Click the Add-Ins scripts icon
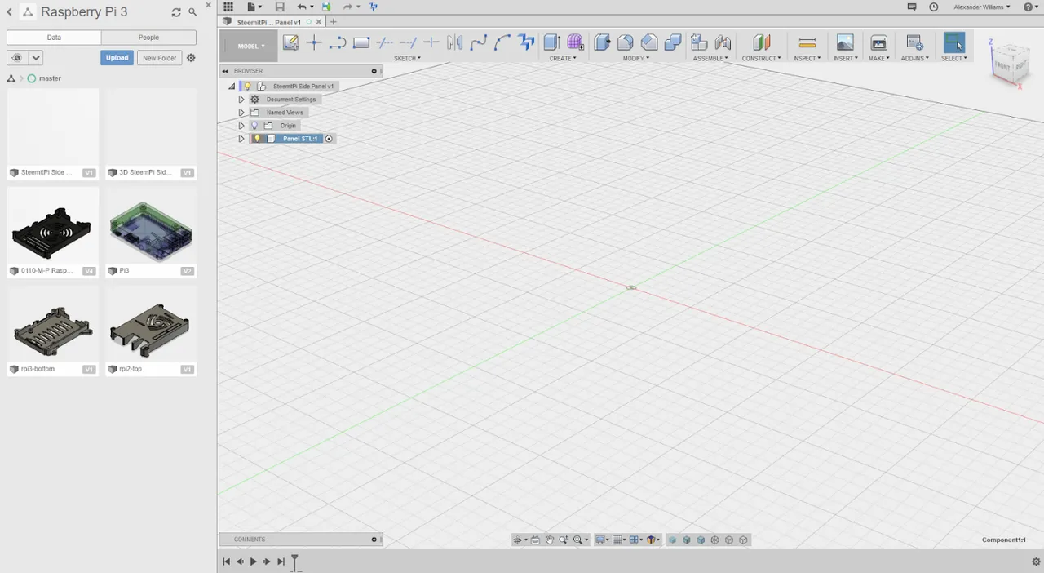Image resolution: width=1044 pixels, height=573 pixels. pyautogui.click(x=914, y=42)
